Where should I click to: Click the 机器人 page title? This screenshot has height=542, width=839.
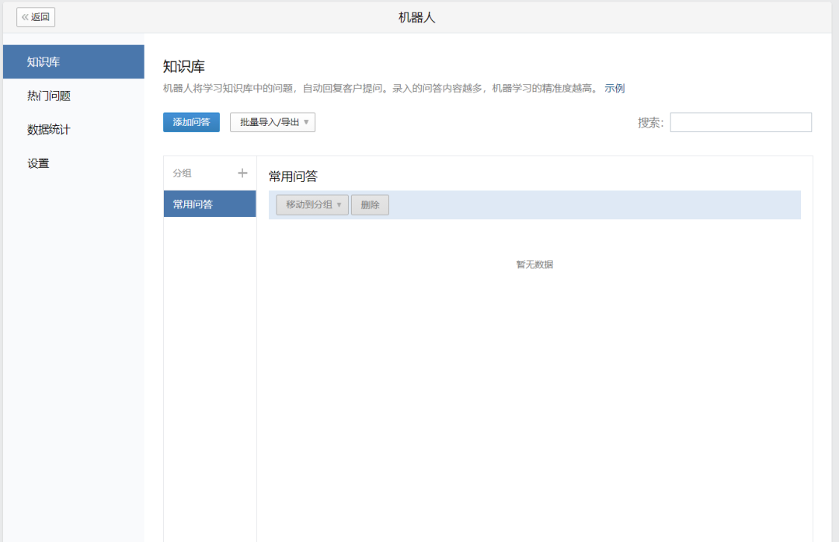pos(417,17)
